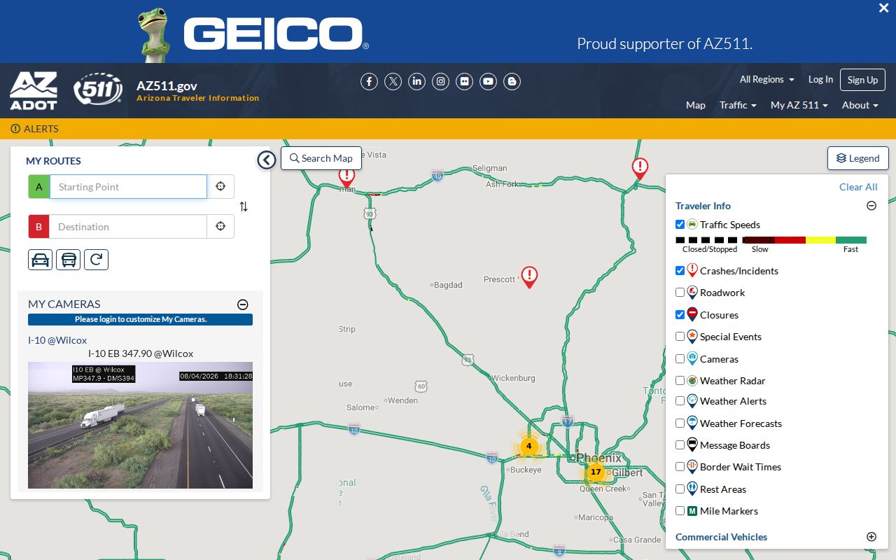Collapse the left side panel arrow
This screenshot has height=560, width=896.
point(267,160)
